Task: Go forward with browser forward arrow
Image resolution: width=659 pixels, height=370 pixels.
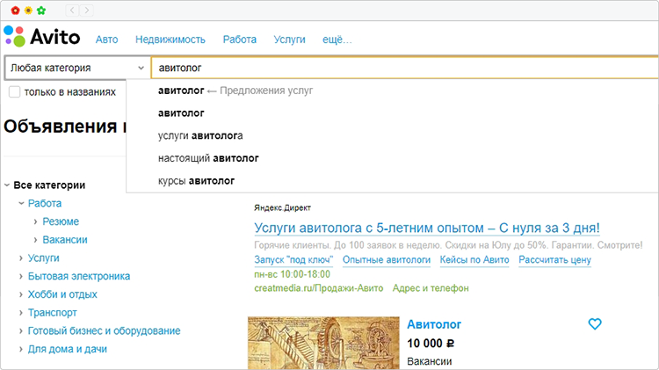Action: point(87,10)
